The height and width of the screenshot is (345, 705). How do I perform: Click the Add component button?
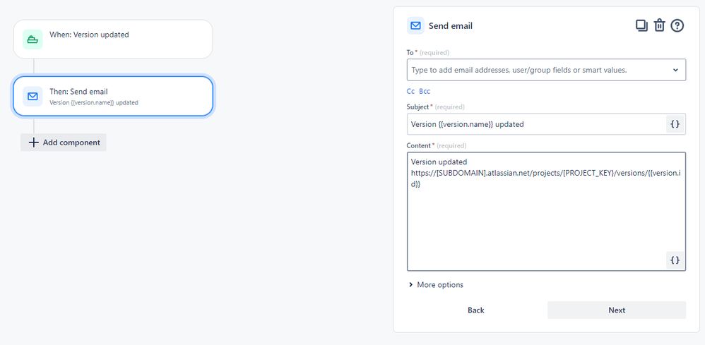coord(64,143)
